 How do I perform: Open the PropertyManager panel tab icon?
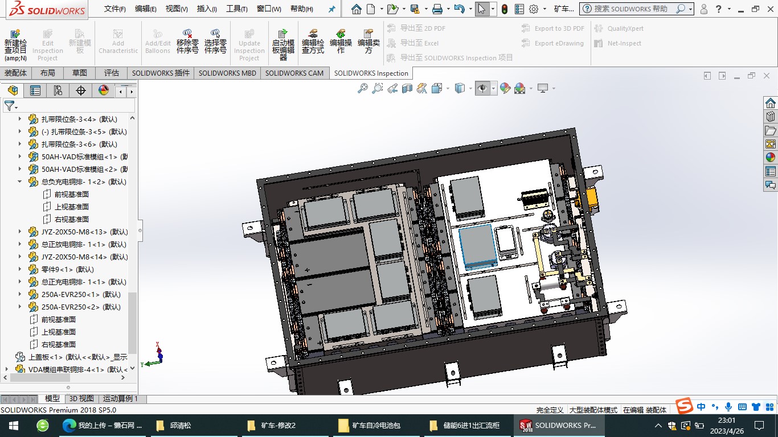tap(35, 90)
